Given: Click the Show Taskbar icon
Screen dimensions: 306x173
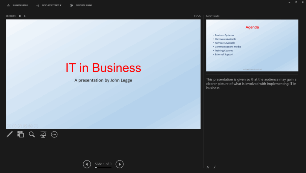Looking at the screenshot, I should (x=8, y=5).
